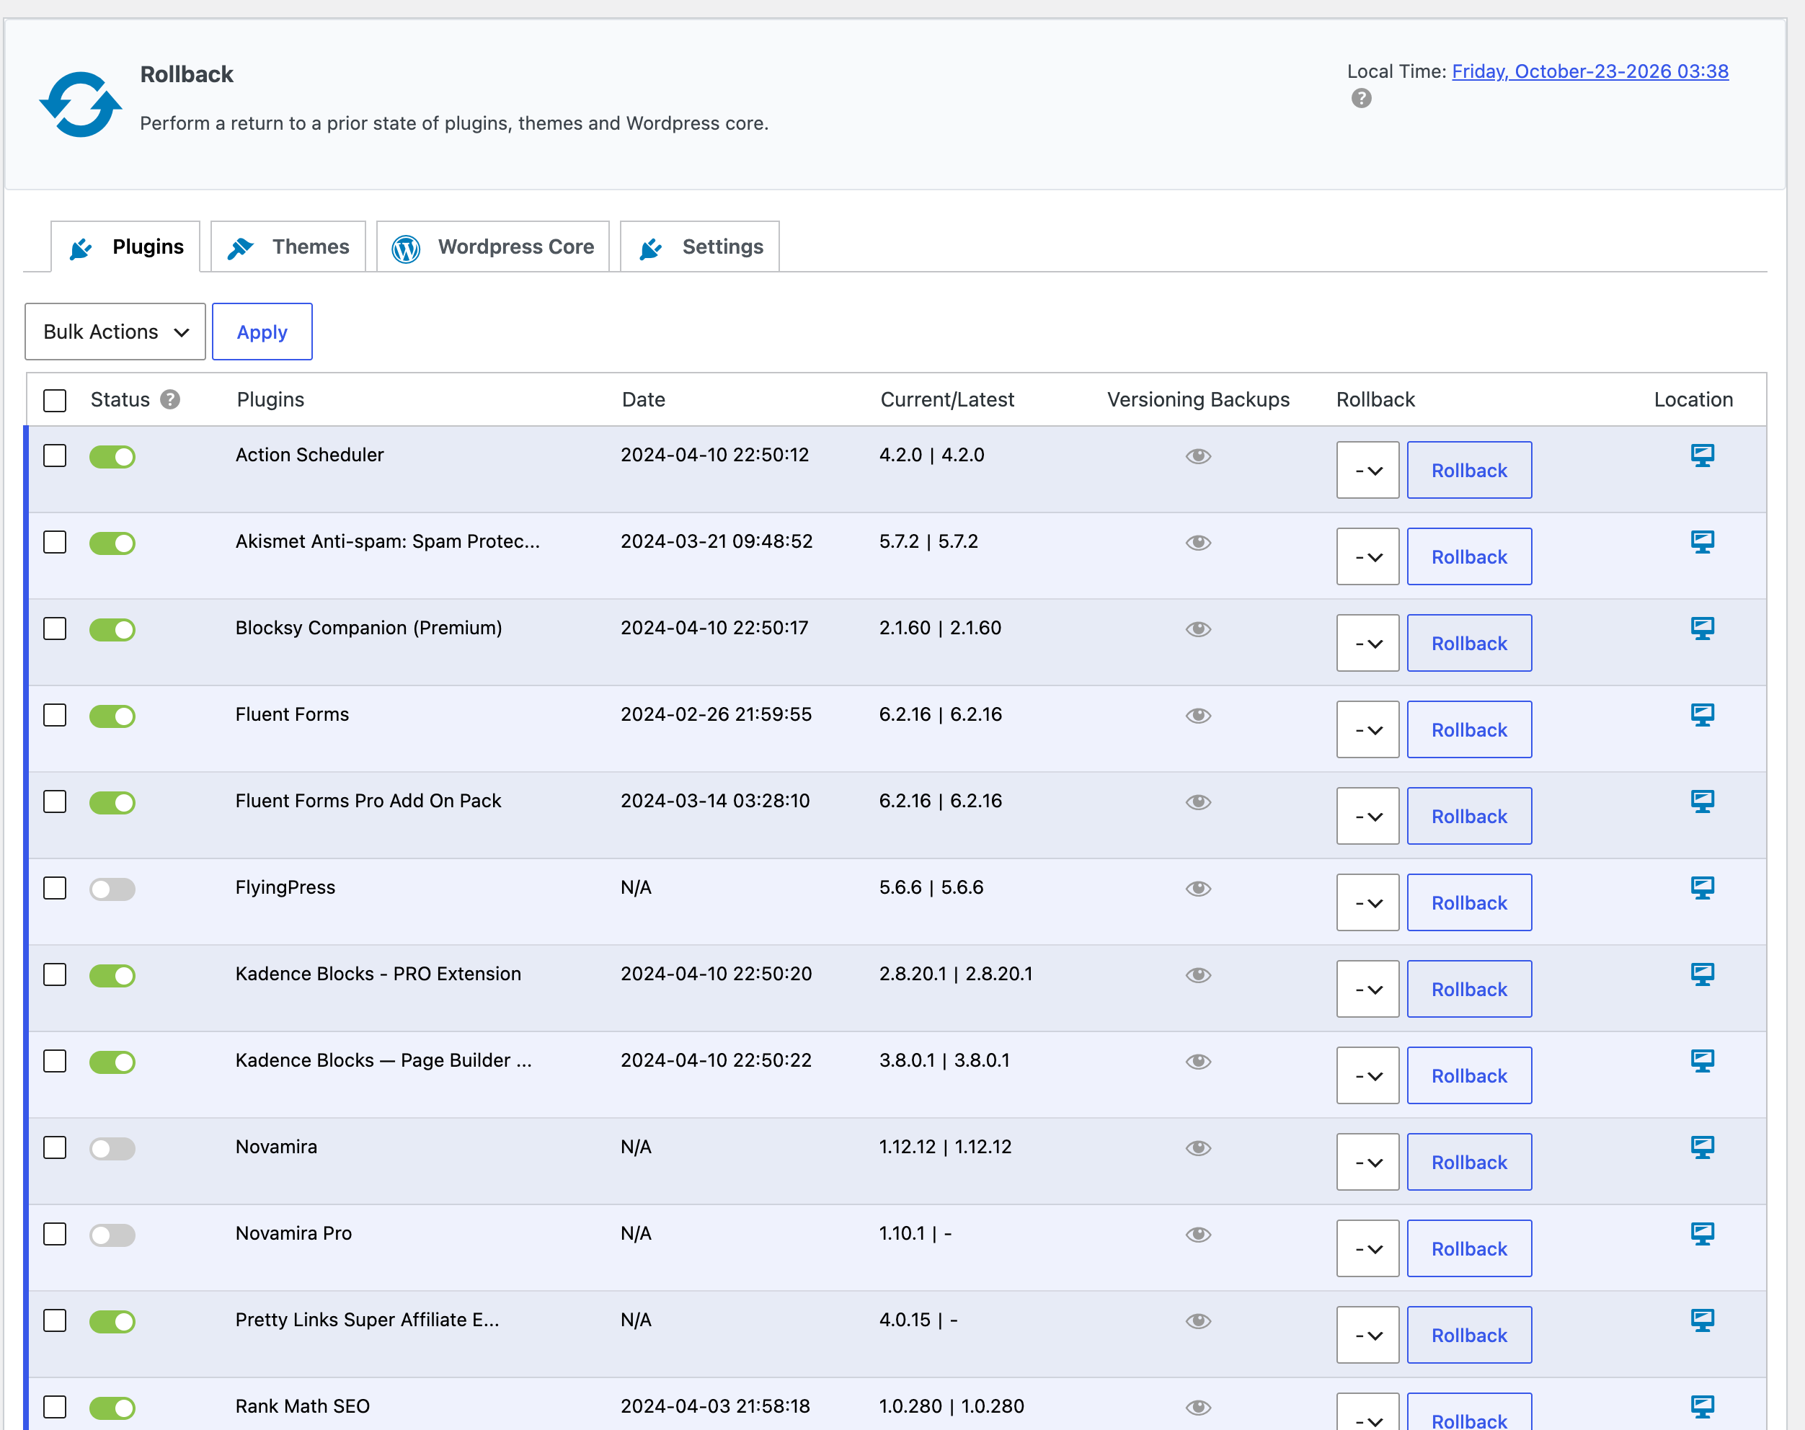The image size is (1805, 1430).
Task: Click eye icon in Novamira Pro row
Action: [x=1198, y=1234]
